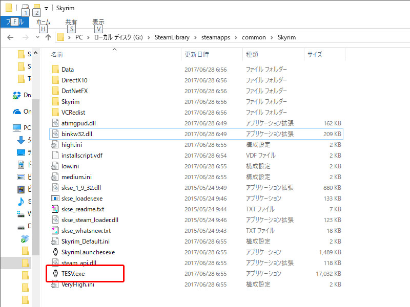Image resolution: width=410 pixels, height=307 pixels.
Task: Select the VCRedist folder icon
Action: click(x=55, y=112)
